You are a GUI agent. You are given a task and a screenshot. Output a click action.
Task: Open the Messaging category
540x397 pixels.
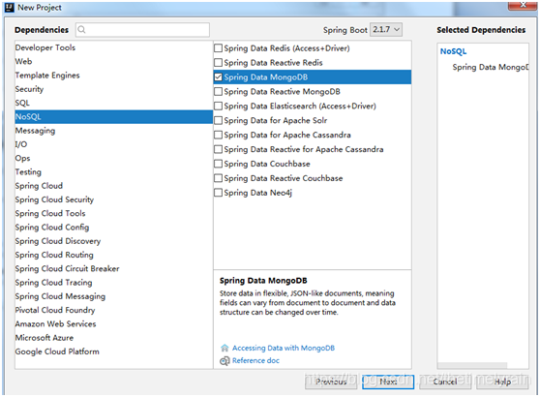tap(113, 131)
